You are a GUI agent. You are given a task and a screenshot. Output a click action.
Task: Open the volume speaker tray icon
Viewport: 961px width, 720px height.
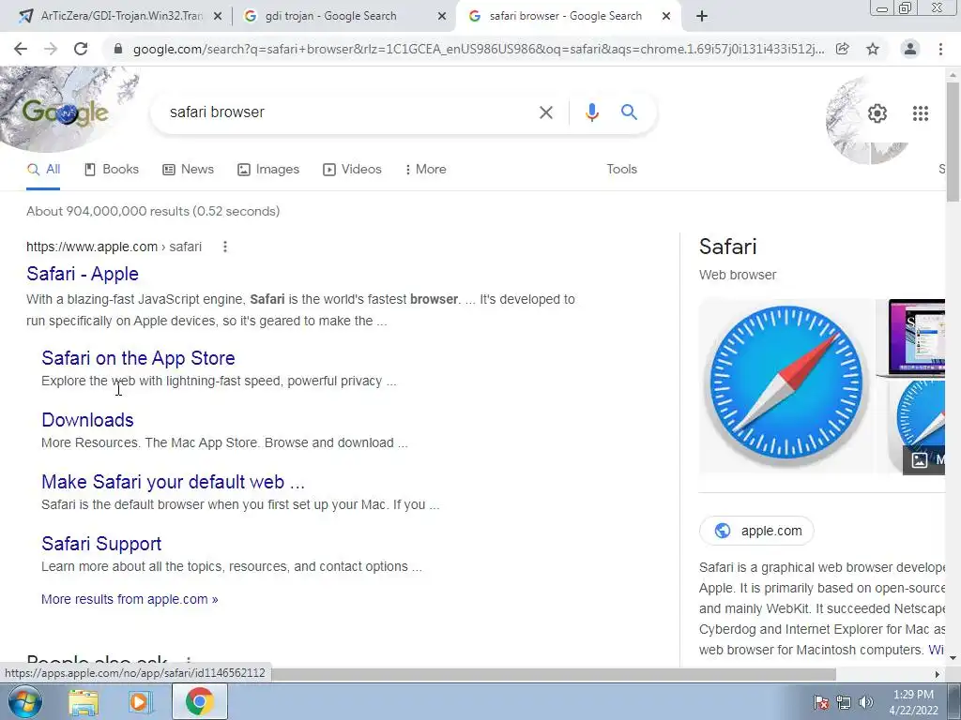[866, 701]
